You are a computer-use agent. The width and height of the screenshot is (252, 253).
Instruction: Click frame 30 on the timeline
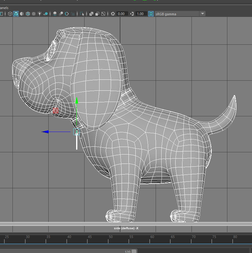(28, 237)
